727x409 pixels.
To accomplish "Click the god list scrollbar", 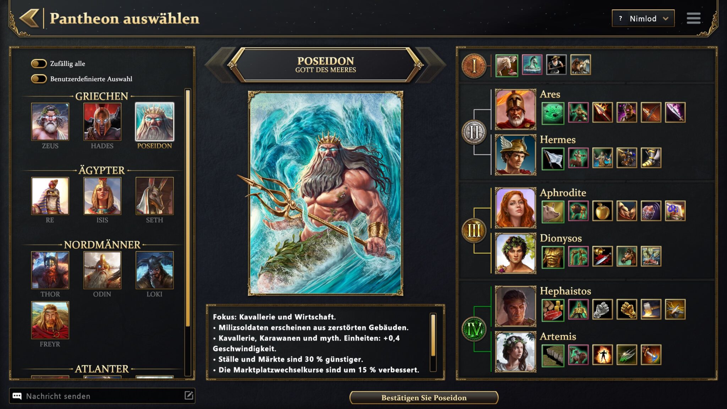I will (x=188, y=208).
